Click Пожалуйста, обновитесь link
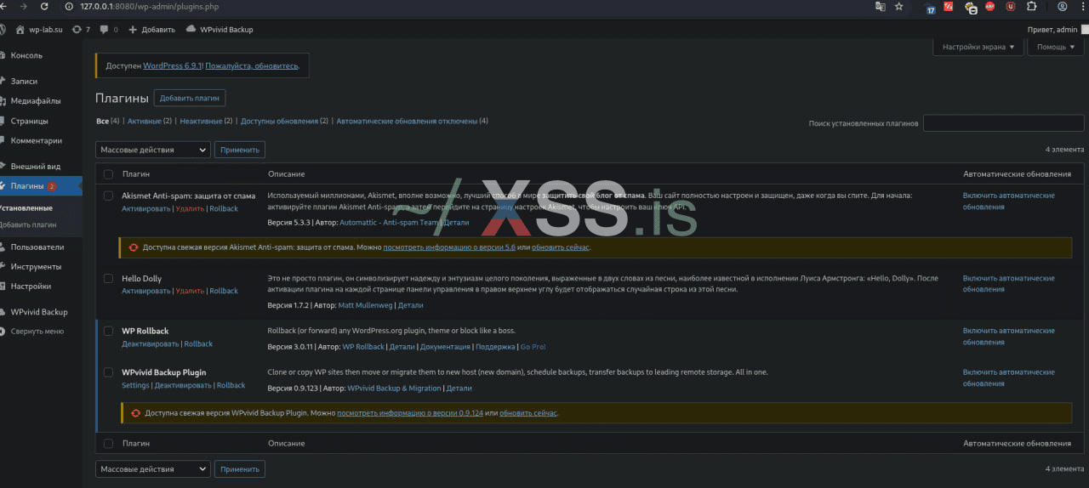1089x488 pixels. (x=252, y=65)
